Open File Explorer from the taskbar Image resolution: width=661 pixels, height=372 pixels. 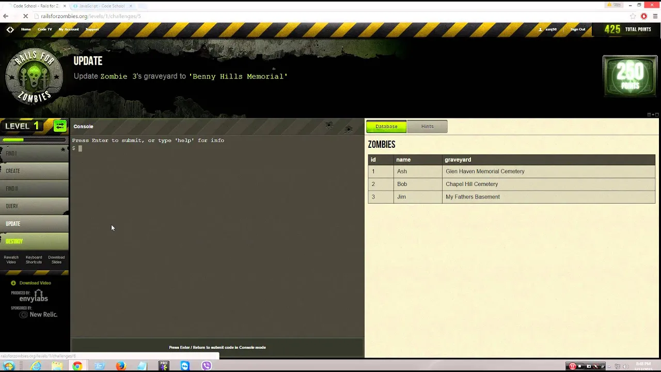coord(57,366)
